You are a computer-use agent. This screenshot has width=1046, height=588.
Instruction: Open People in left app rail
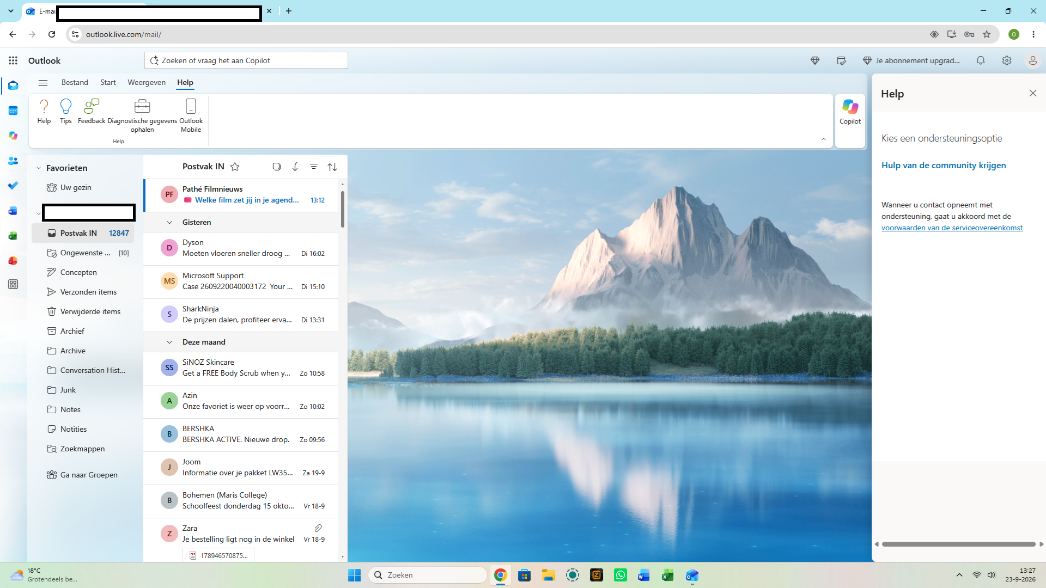13,161
